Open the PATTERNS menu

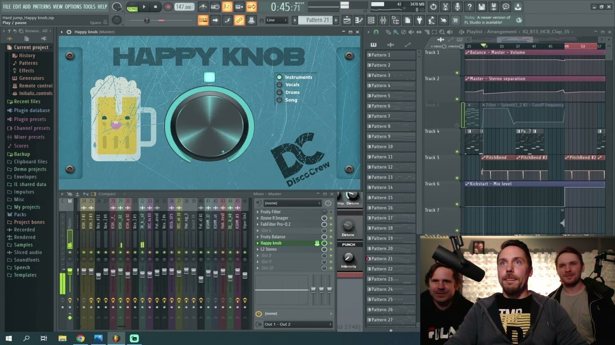42,7
